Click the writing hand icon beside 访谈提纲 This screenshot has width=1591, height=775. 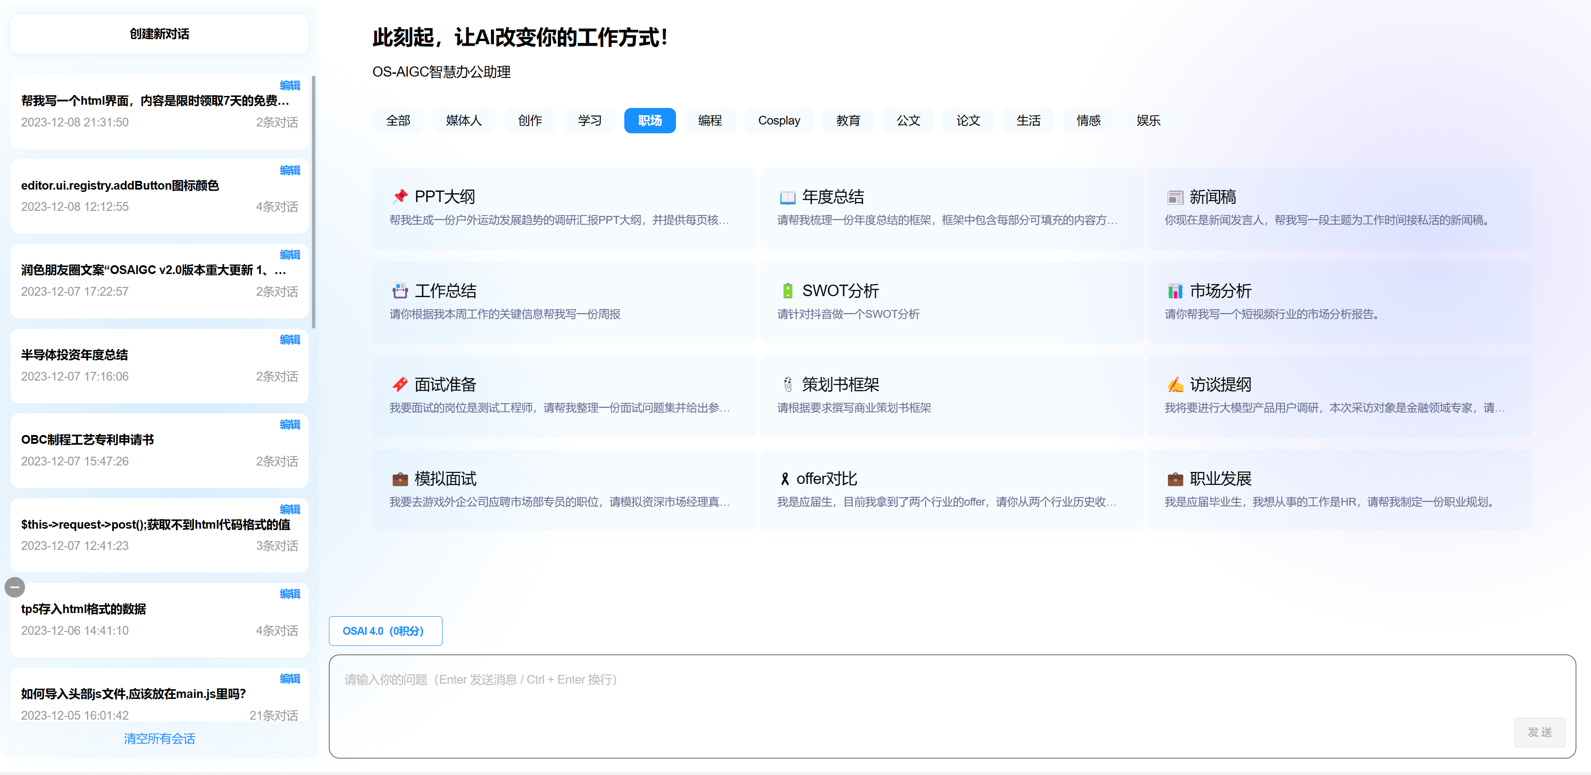pos(1175,385)
